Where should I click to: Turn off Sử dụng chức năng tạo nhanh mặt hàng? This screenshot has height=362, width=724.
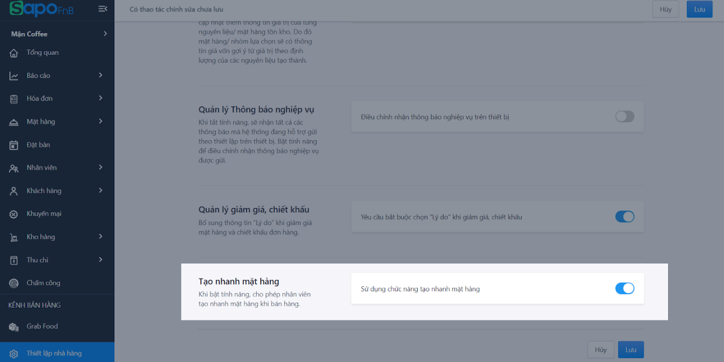click(x=625, y=288)
